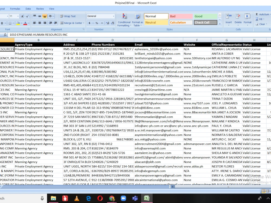Apply Percent Style format
Screen dimensions: 271x203
click(97, 23)
